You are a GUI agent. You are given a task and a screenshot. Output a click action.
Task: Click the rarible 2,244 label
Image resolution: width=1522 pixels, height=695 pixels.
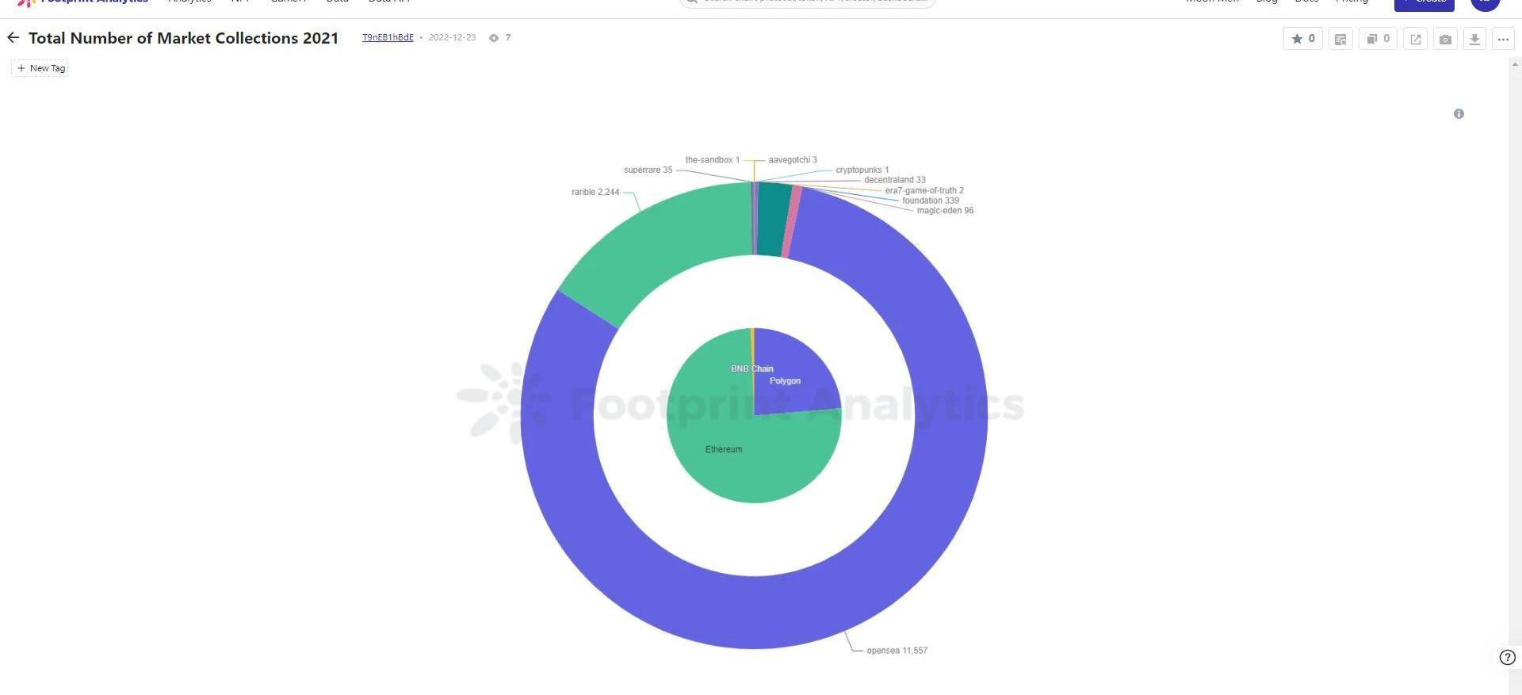coord(595,193)
